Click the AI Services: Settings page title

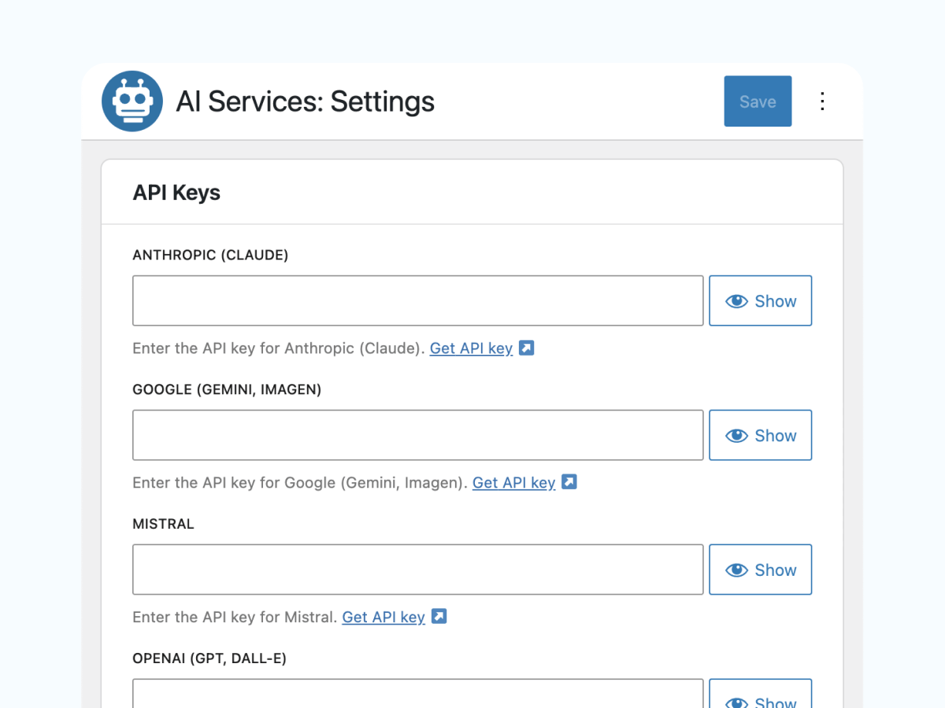pyautogui.click(x=305, y=101)
